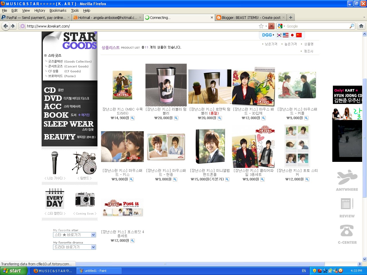The image size is (367, 275).
Task: Select the Korean flag language icon
Action: click(279, 35)
